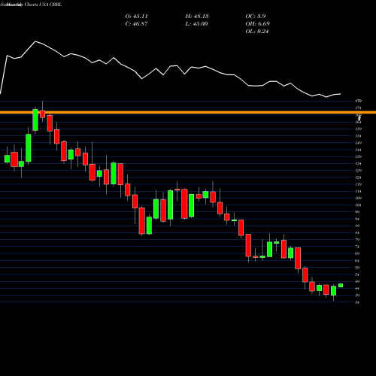The width and height of the screenshot is (376, 376).
Task: Click the tall green candle touching the orange line
Action: [x=35, y=120]
